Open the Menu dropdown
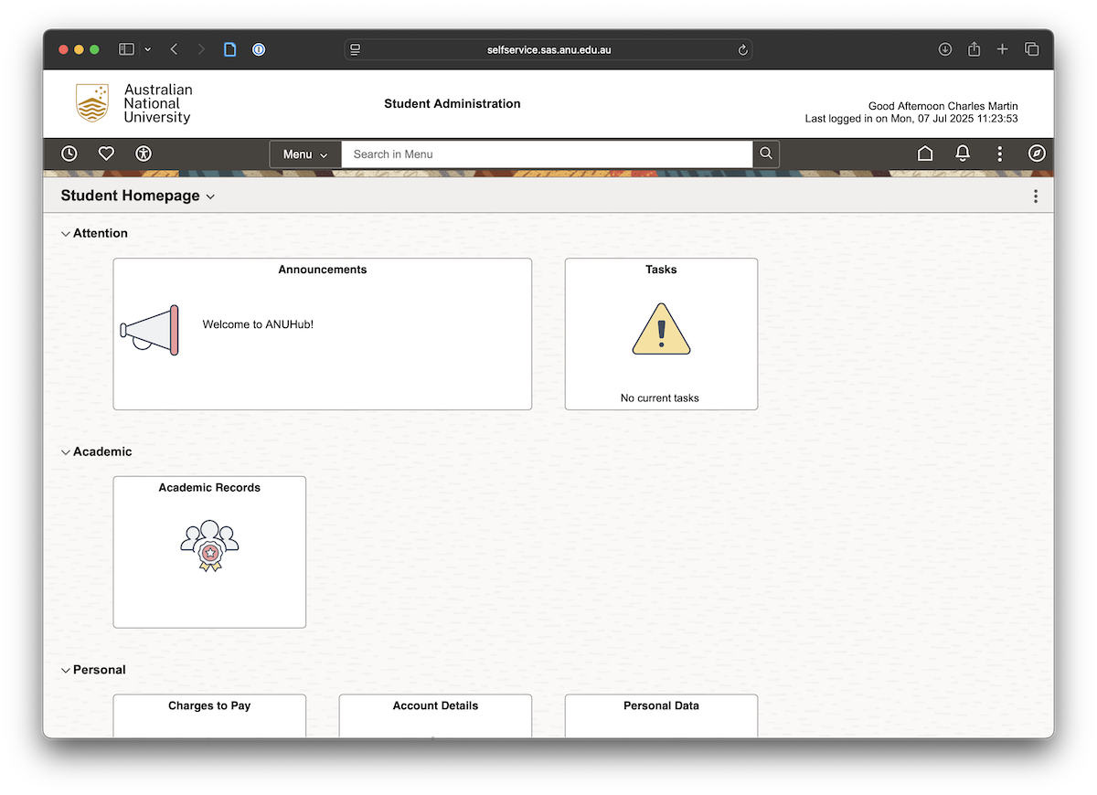This screenshot has height=795, width=1097. pyautogui.click(x=304, y=154)
